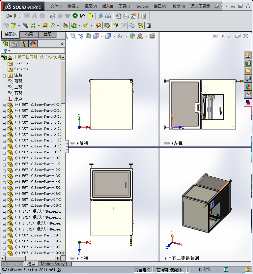The height and width of the screenshot is (274, 253).
Task: Click the Sensors folder in tree
Action: (x=21, y=69)
